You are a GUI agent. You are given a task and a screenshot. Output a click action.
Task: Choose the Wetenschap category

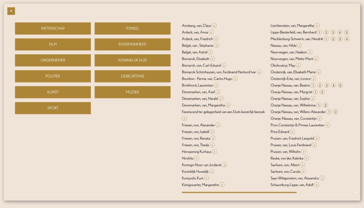coord(53,28)
